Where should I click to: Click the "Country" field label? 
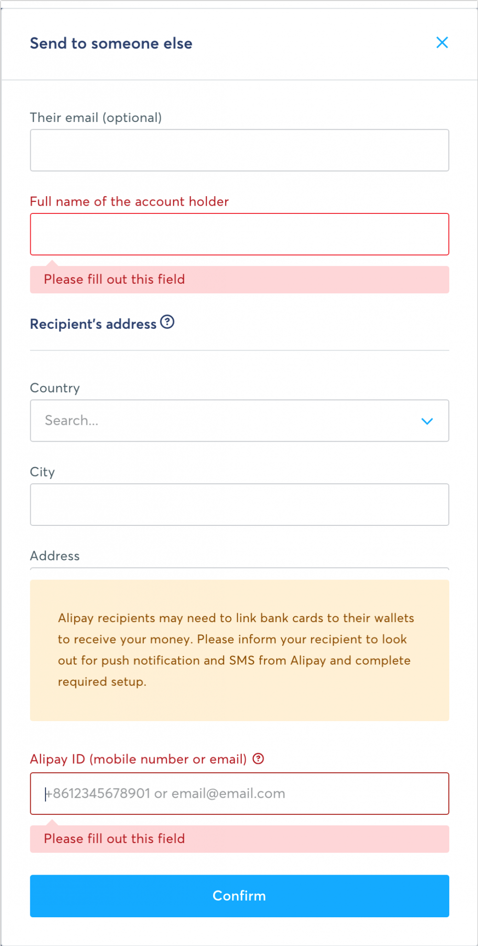pyautogui.click(x=54, y=388)
